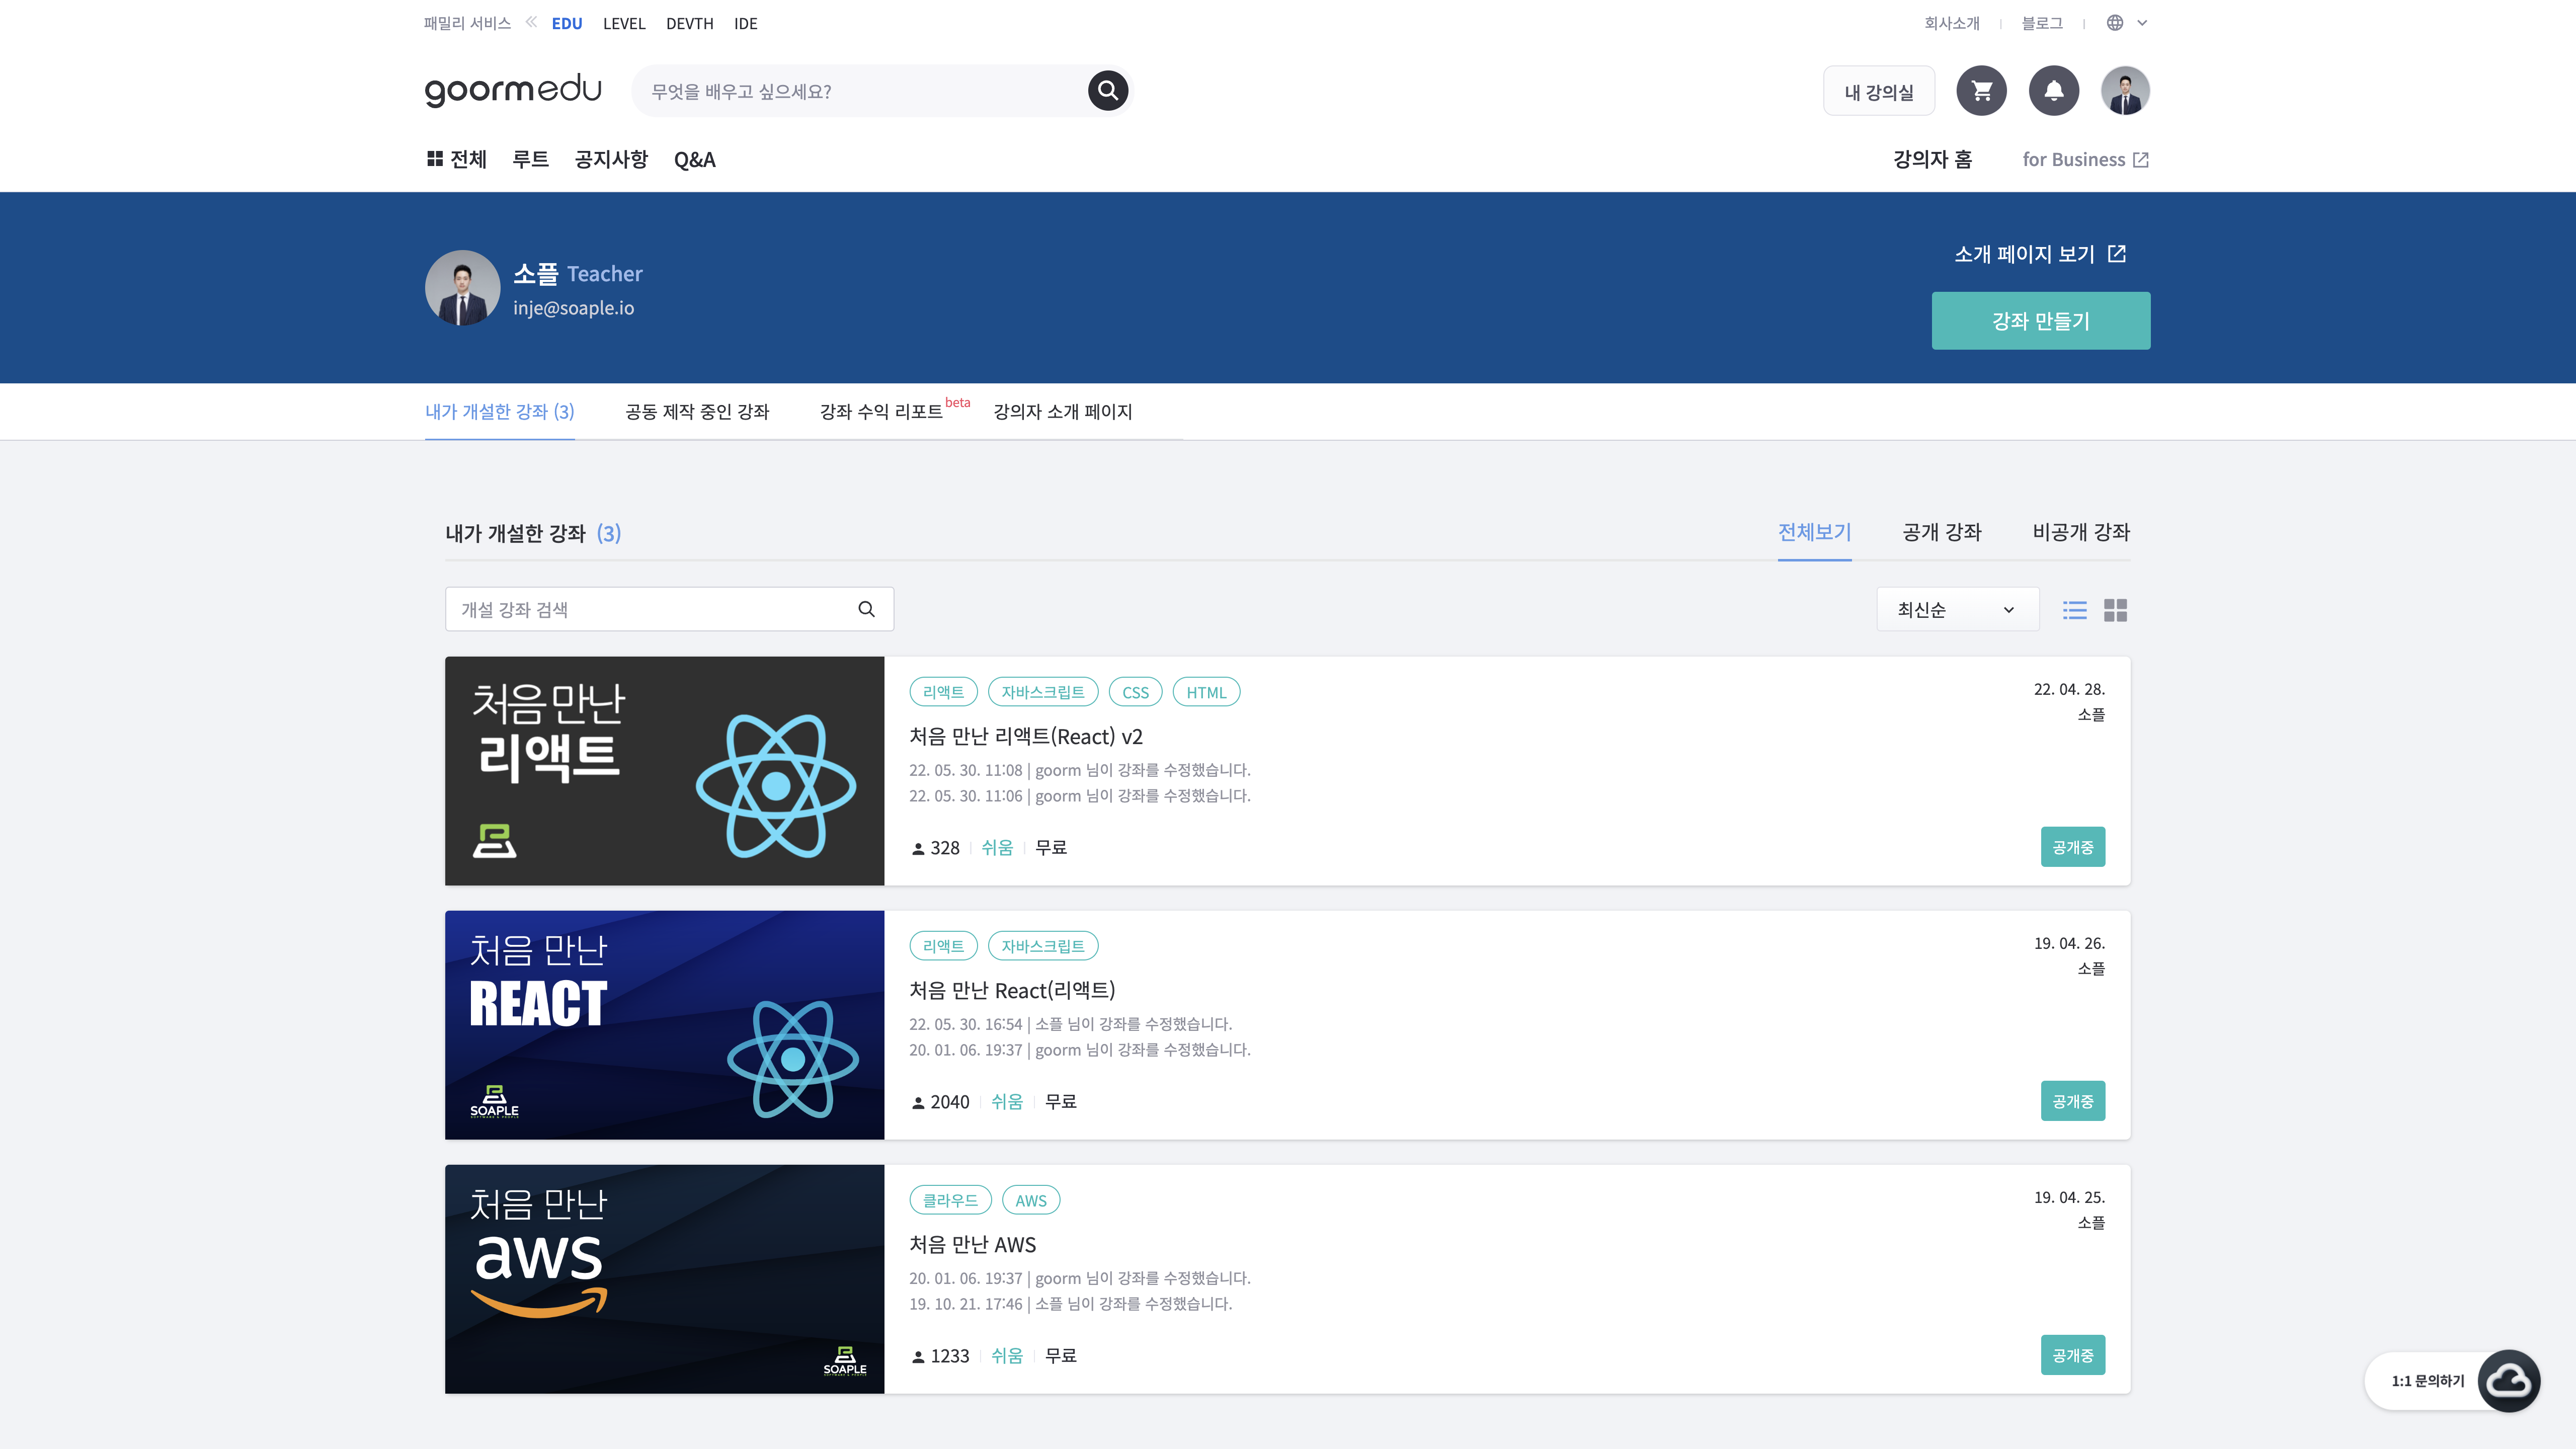The width and height of the screenshot is (2576, 1449).
Task: Filter by 공개 강좌
Action: [1941, 532]
